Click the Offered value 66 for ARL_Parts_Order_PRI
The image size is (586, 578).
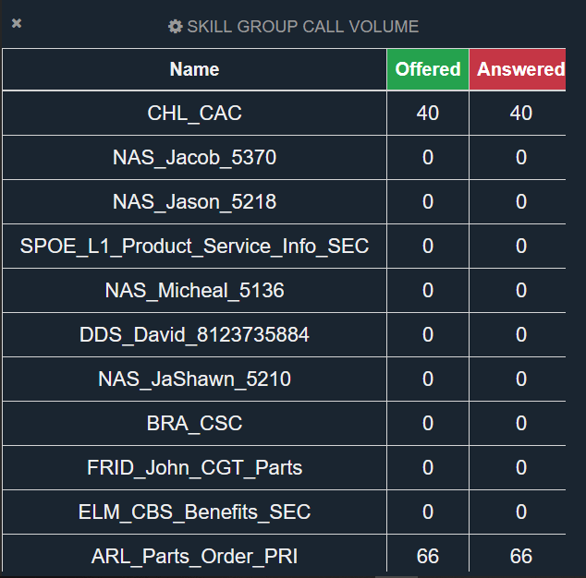(x=428, y=557)
